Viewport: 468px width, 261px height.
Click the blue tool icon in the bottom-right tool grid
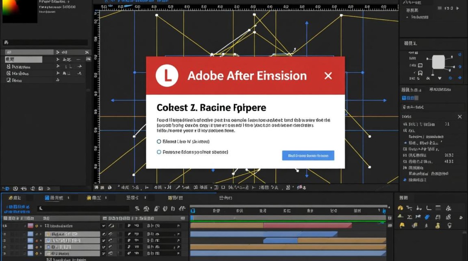pyautogui.click(x=427, y=217)
